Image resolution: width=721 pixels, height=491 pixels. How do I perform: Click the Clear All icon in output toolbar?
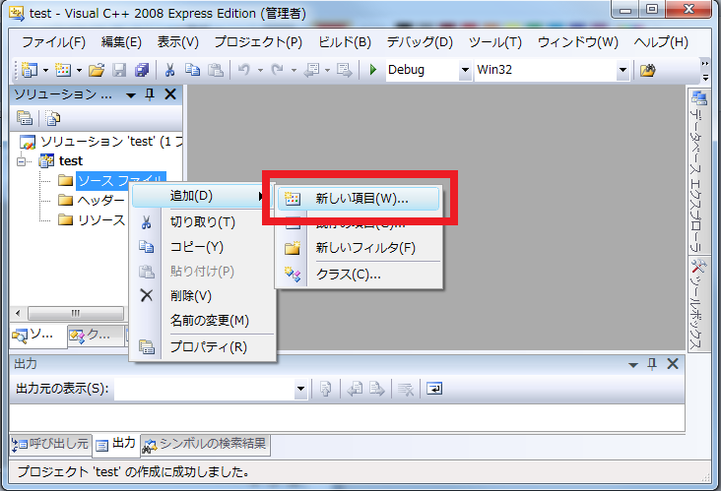coord(406,390)
